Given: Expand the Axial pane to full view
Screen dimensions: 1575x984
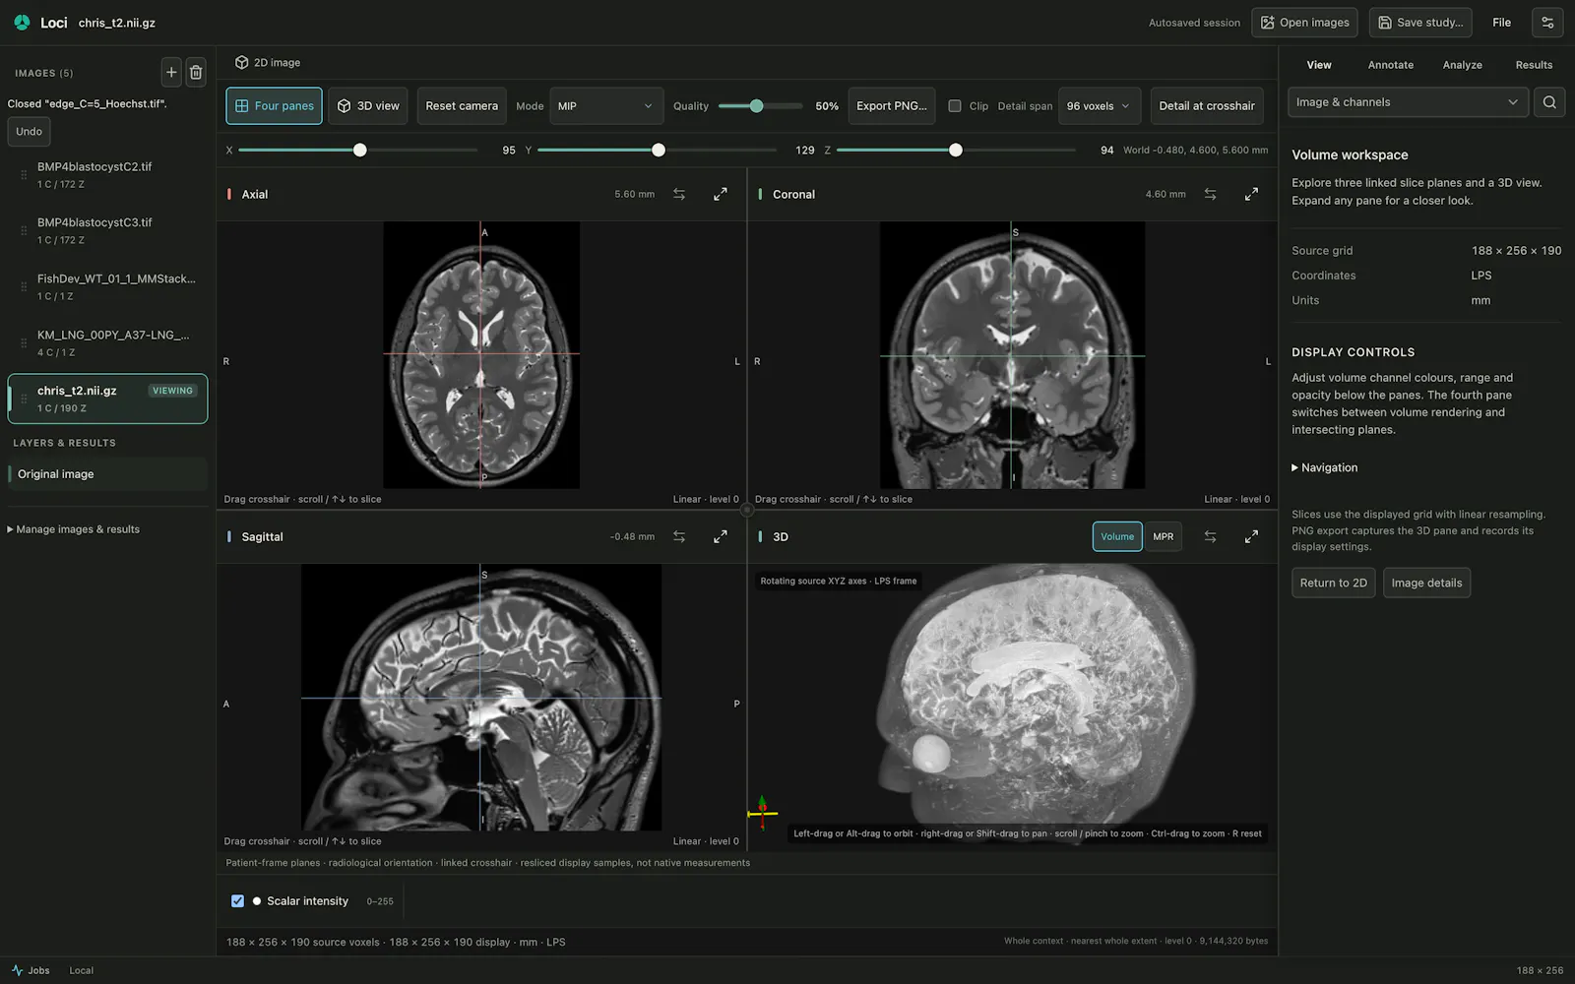Looking at the screenshot, I should pos(721,194).
